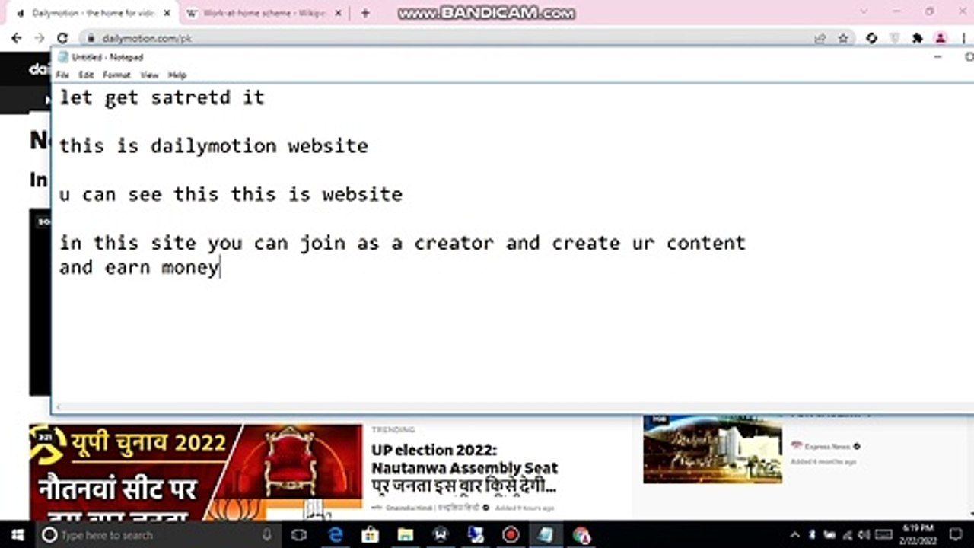The width and height of the screenshot is (974, 548).
Task: Open the Windows notification center
Action: click(x=954, y=535)
